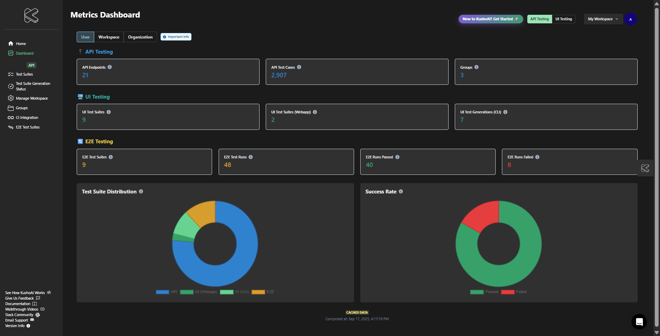The image size is (660, 336).
Task: Open the chat support bubble icon
Action: [x=639, y=322]
